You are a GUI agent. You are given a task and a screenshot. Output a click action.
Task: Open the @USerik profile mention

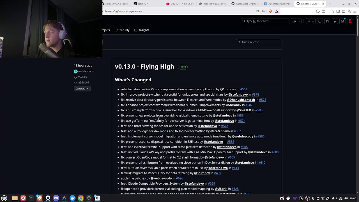pyautogui.click(x=221, y=189)
